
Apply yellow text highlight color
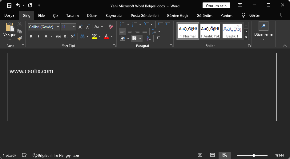94,36
